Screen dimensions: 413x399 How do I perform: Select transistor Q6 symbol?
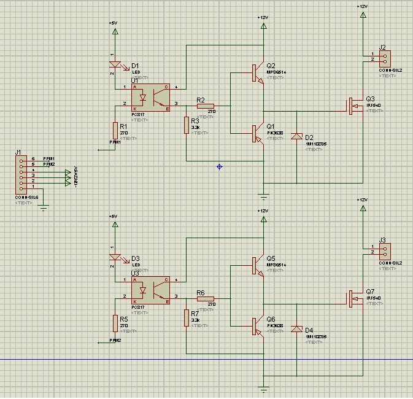(x=258, y=327)
